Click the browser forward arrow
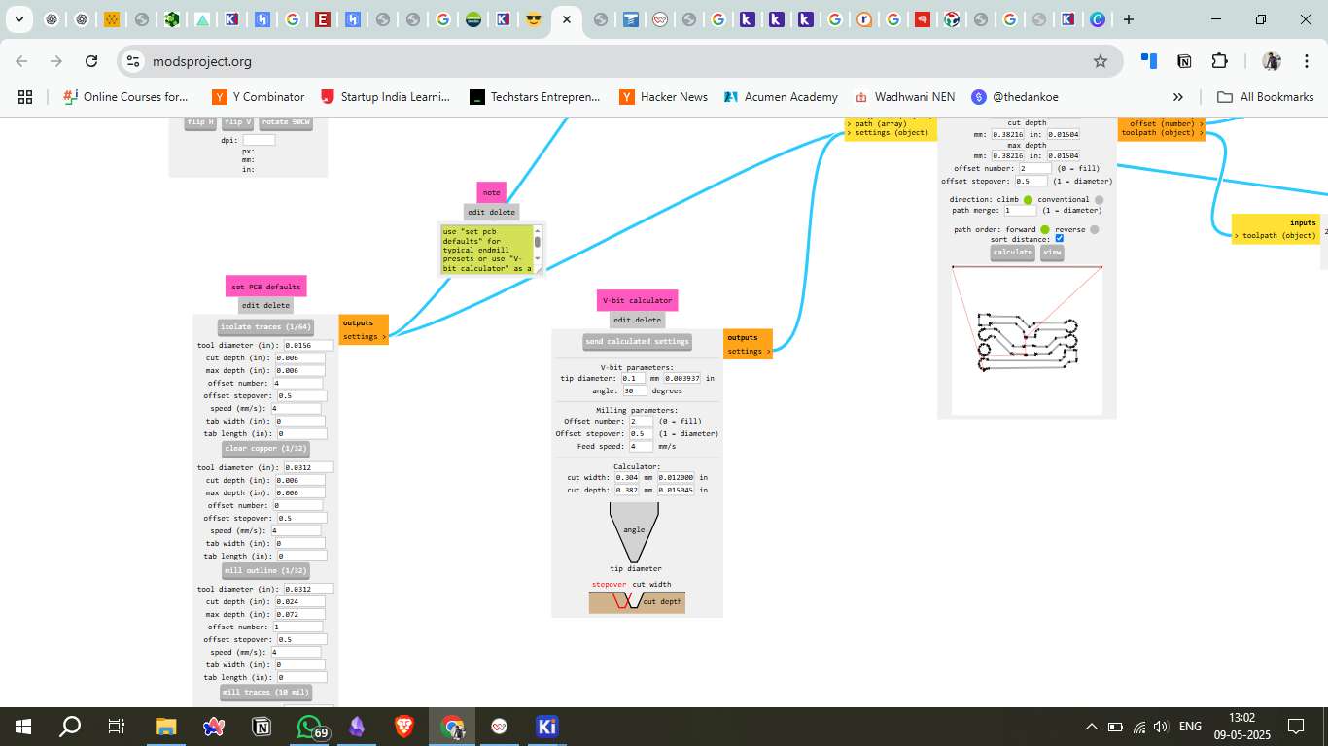The height and width of the screenshot is (746, 1328). [x=56, y=61]
